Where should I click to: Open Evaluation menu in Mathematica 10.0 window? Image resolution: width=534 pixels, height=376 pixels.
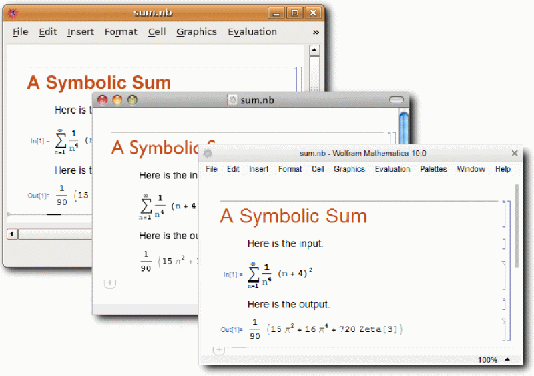coord(392,169)
